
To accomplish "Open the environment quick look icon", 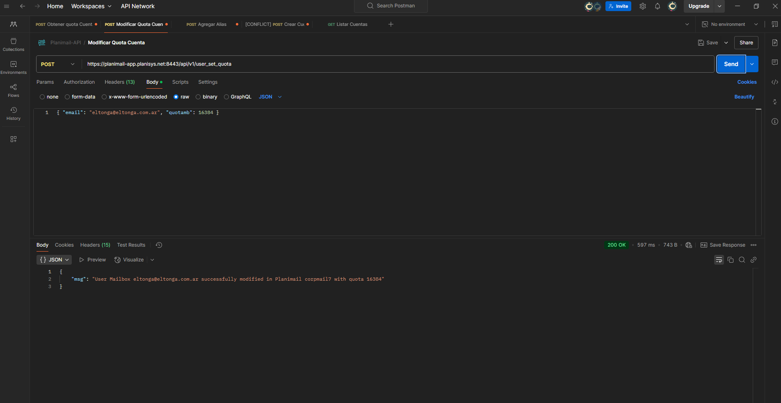I will (774, 24).
